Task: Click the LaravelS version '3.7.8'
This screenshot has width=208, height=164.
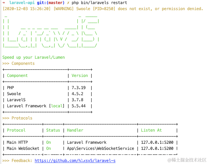Action: click(77, 100)
